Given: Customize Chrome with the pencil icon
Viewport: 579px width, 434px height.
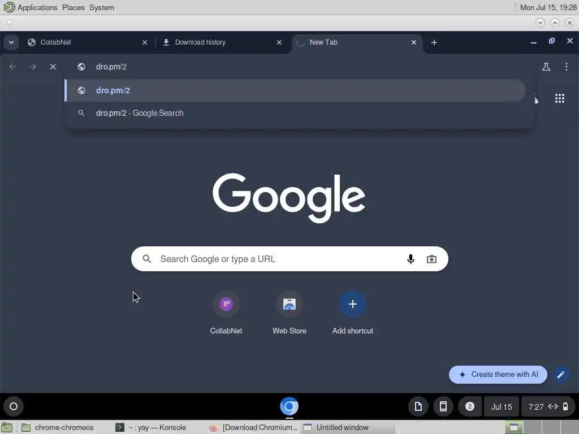Looking at the screenshot, I should click(x=560, y=375).
